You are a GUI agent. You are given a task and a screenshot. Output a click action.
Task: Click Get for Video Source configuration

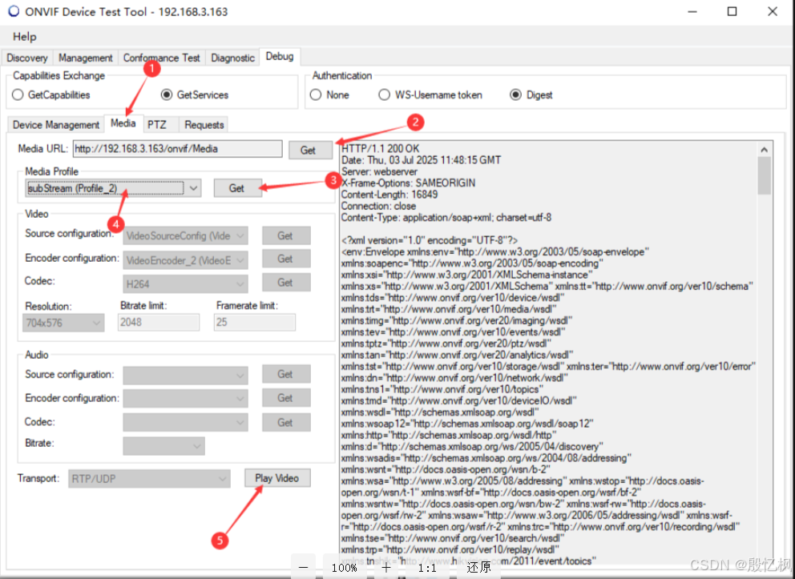285,235
